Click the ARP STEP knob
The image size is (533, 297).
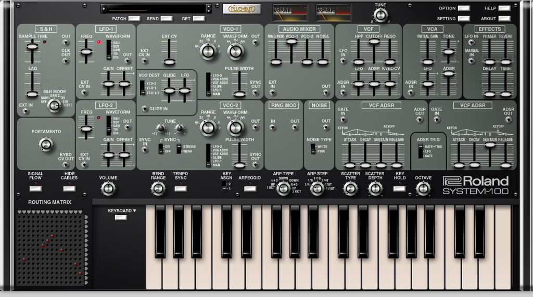point(317,189)
